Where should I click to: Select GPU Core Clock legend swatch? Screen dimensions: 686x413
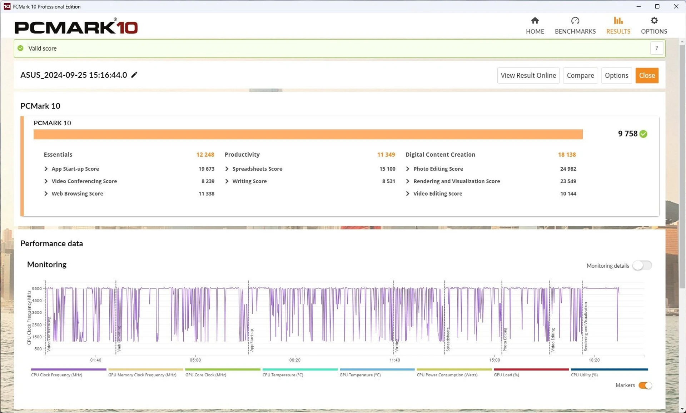coord(223,369)
